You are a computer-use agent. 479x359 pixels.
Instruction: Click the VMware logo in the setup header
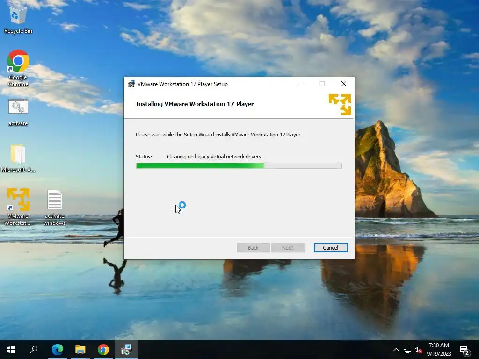click(x=340, y=104)
